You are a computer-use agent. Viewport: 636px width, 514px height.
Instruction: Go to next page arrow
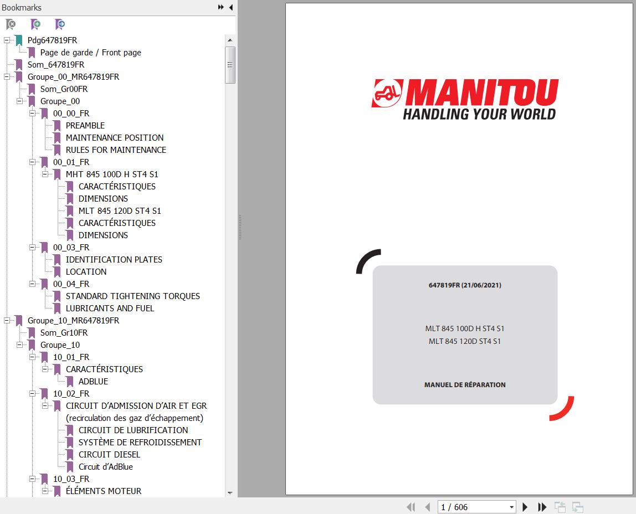tap(525, 507)
